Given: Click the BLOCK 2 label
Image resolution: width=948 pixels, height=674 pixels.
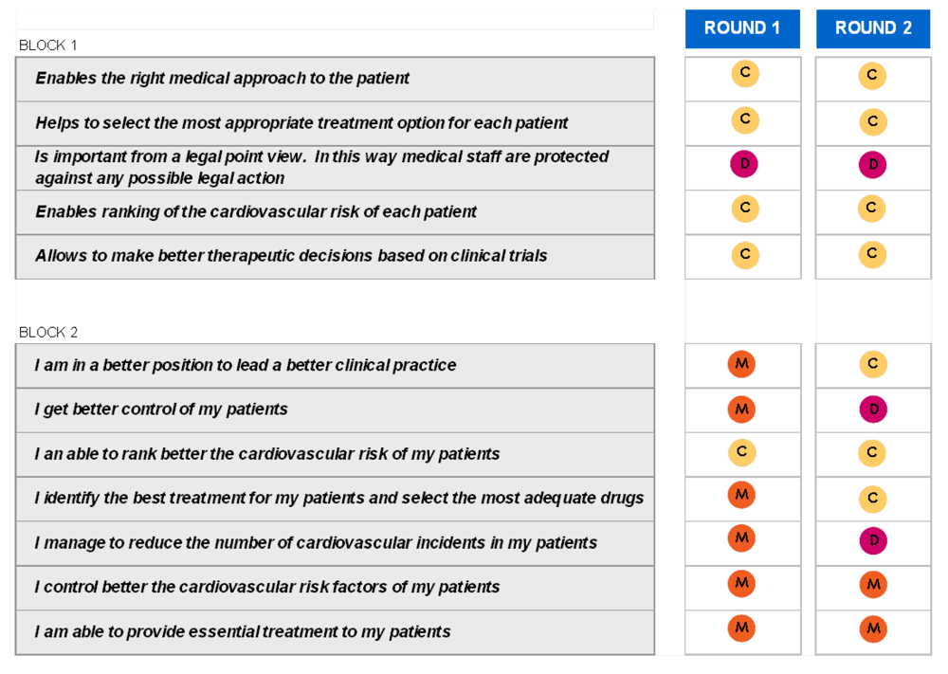Looking at the screenshot, I should coord(48,333).
